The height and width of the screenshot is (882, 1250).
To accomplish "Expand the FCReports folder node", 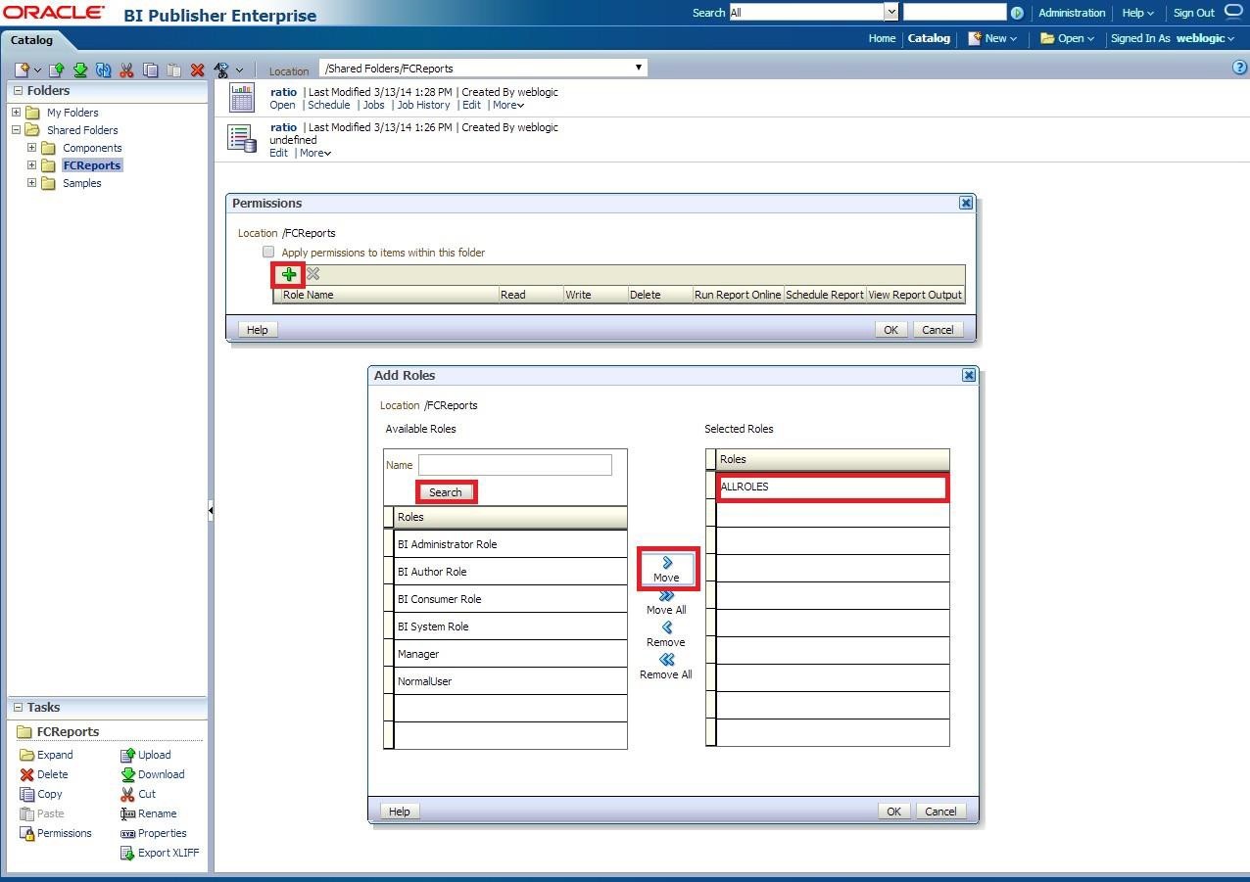I will [x=31, y=164].
